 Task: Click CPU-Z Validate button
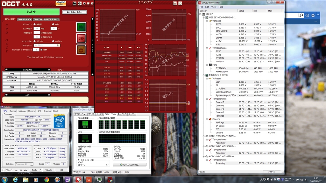coord(49,170)
